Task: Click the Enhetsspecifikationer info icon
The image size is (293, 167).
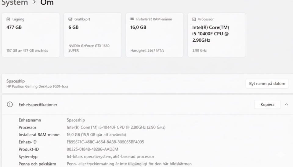Action: (10, 105)
